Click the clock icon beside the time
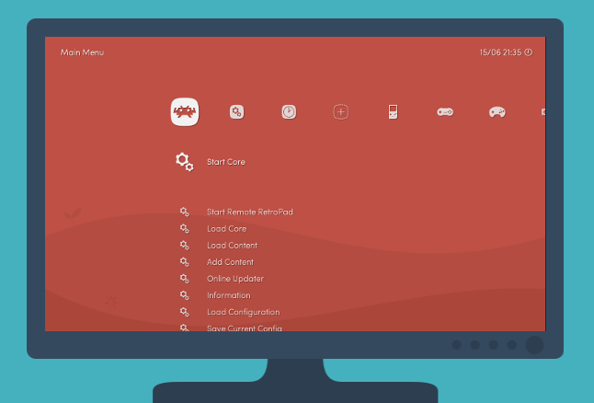 [528, 52]
